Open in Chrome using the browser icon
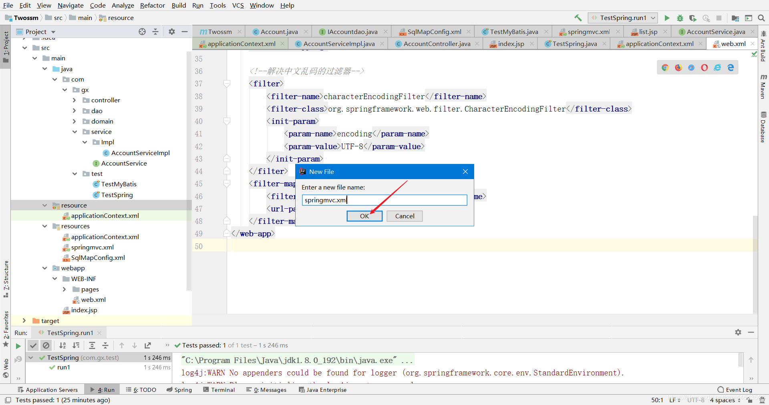Viewport: 769px width, 405px height. [665, 68]
